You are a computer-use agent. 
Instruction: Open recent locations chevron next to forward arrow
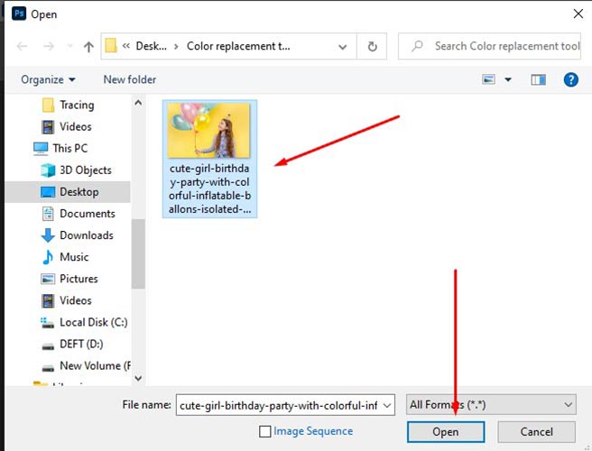click(69, 46)
